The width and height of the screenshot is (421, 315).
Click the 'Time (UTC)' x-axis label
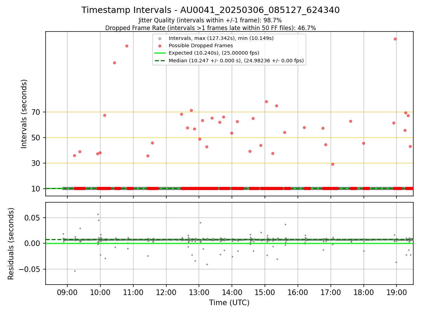click(229, 303)
